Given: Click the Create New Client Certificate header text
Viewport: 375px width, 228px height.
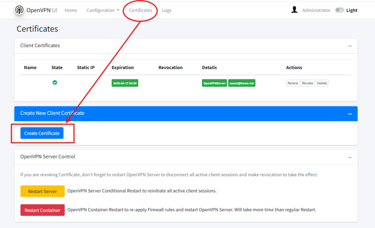Looking at the screenshot, I should [x=52, y=113].
